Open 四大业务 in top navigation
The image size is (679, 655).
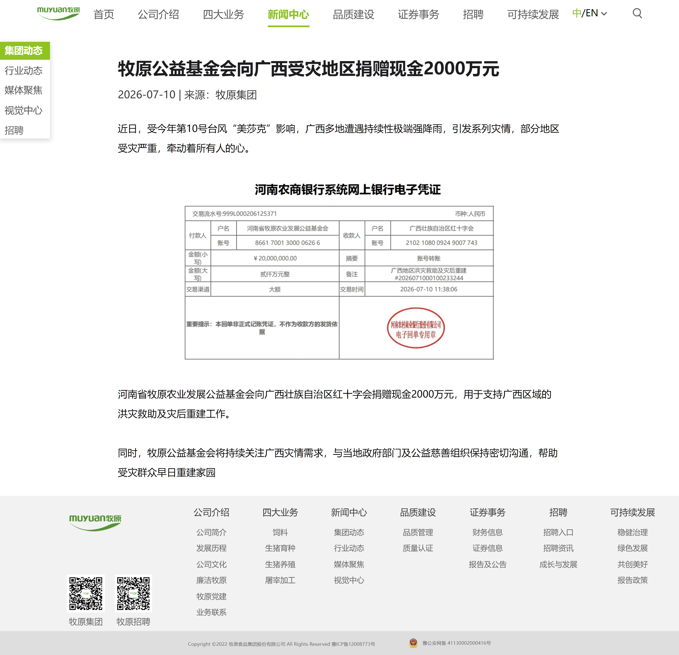tap(224, 14)
